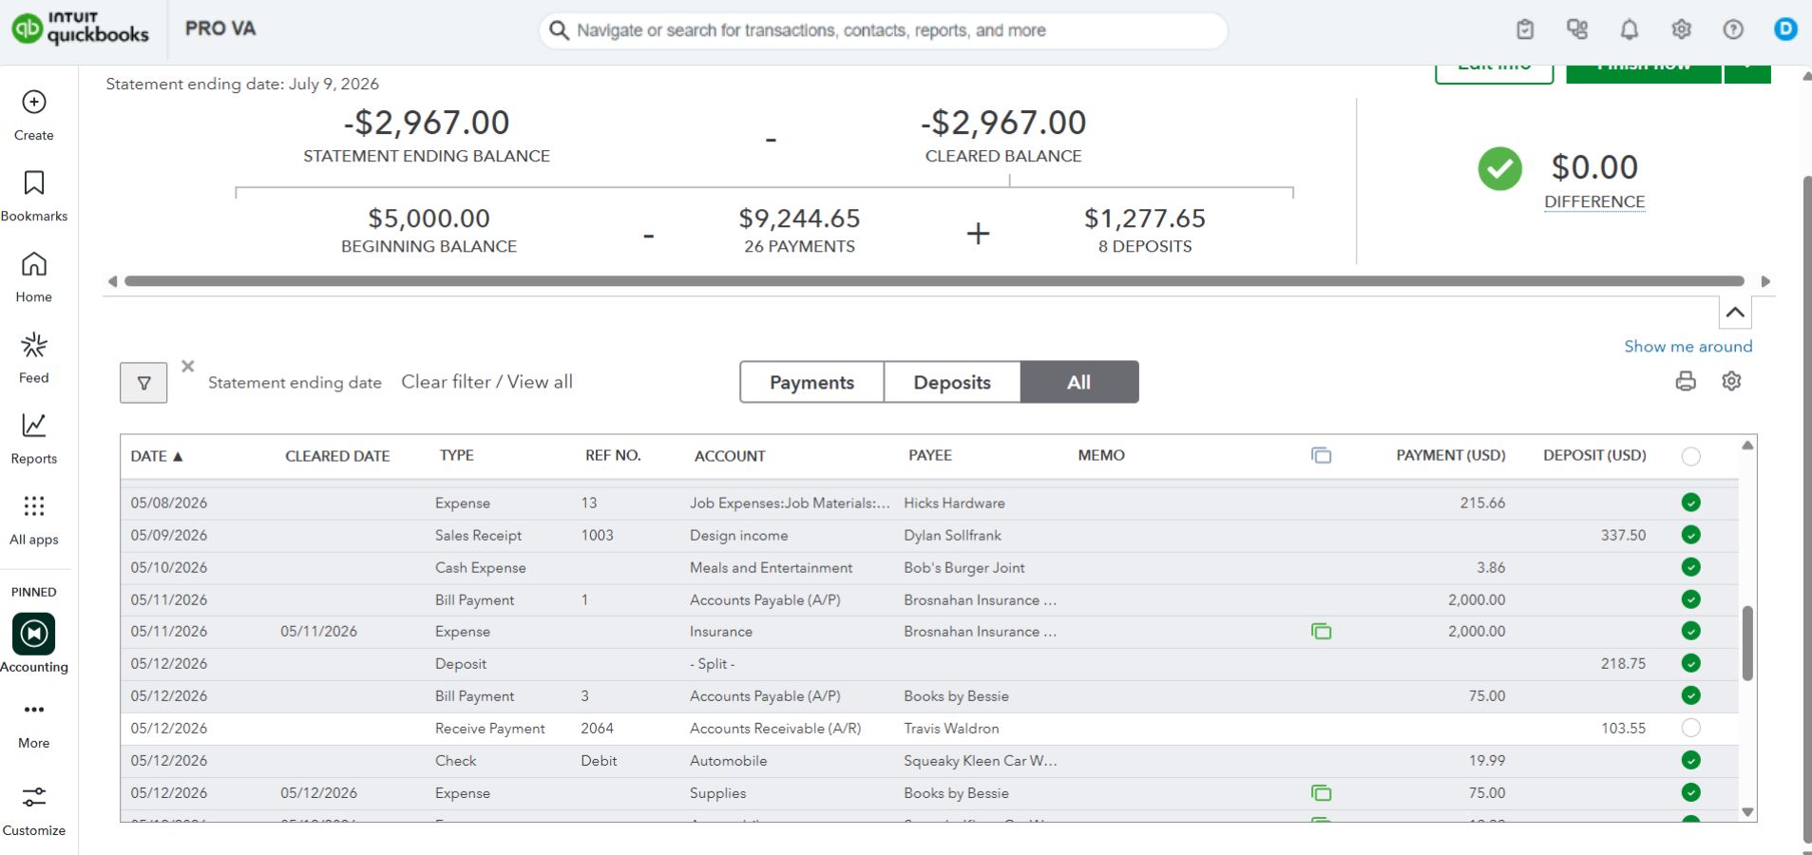This screenshot has height=855, width=1812.
Task: Open the dropdown arrow beside Finish now
Action: (1747, 70)
